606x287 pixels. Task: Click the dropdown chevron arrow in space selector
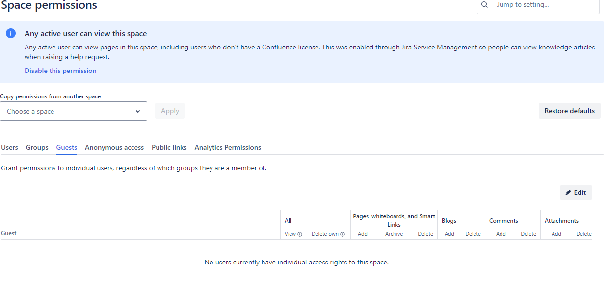(138, 111)
